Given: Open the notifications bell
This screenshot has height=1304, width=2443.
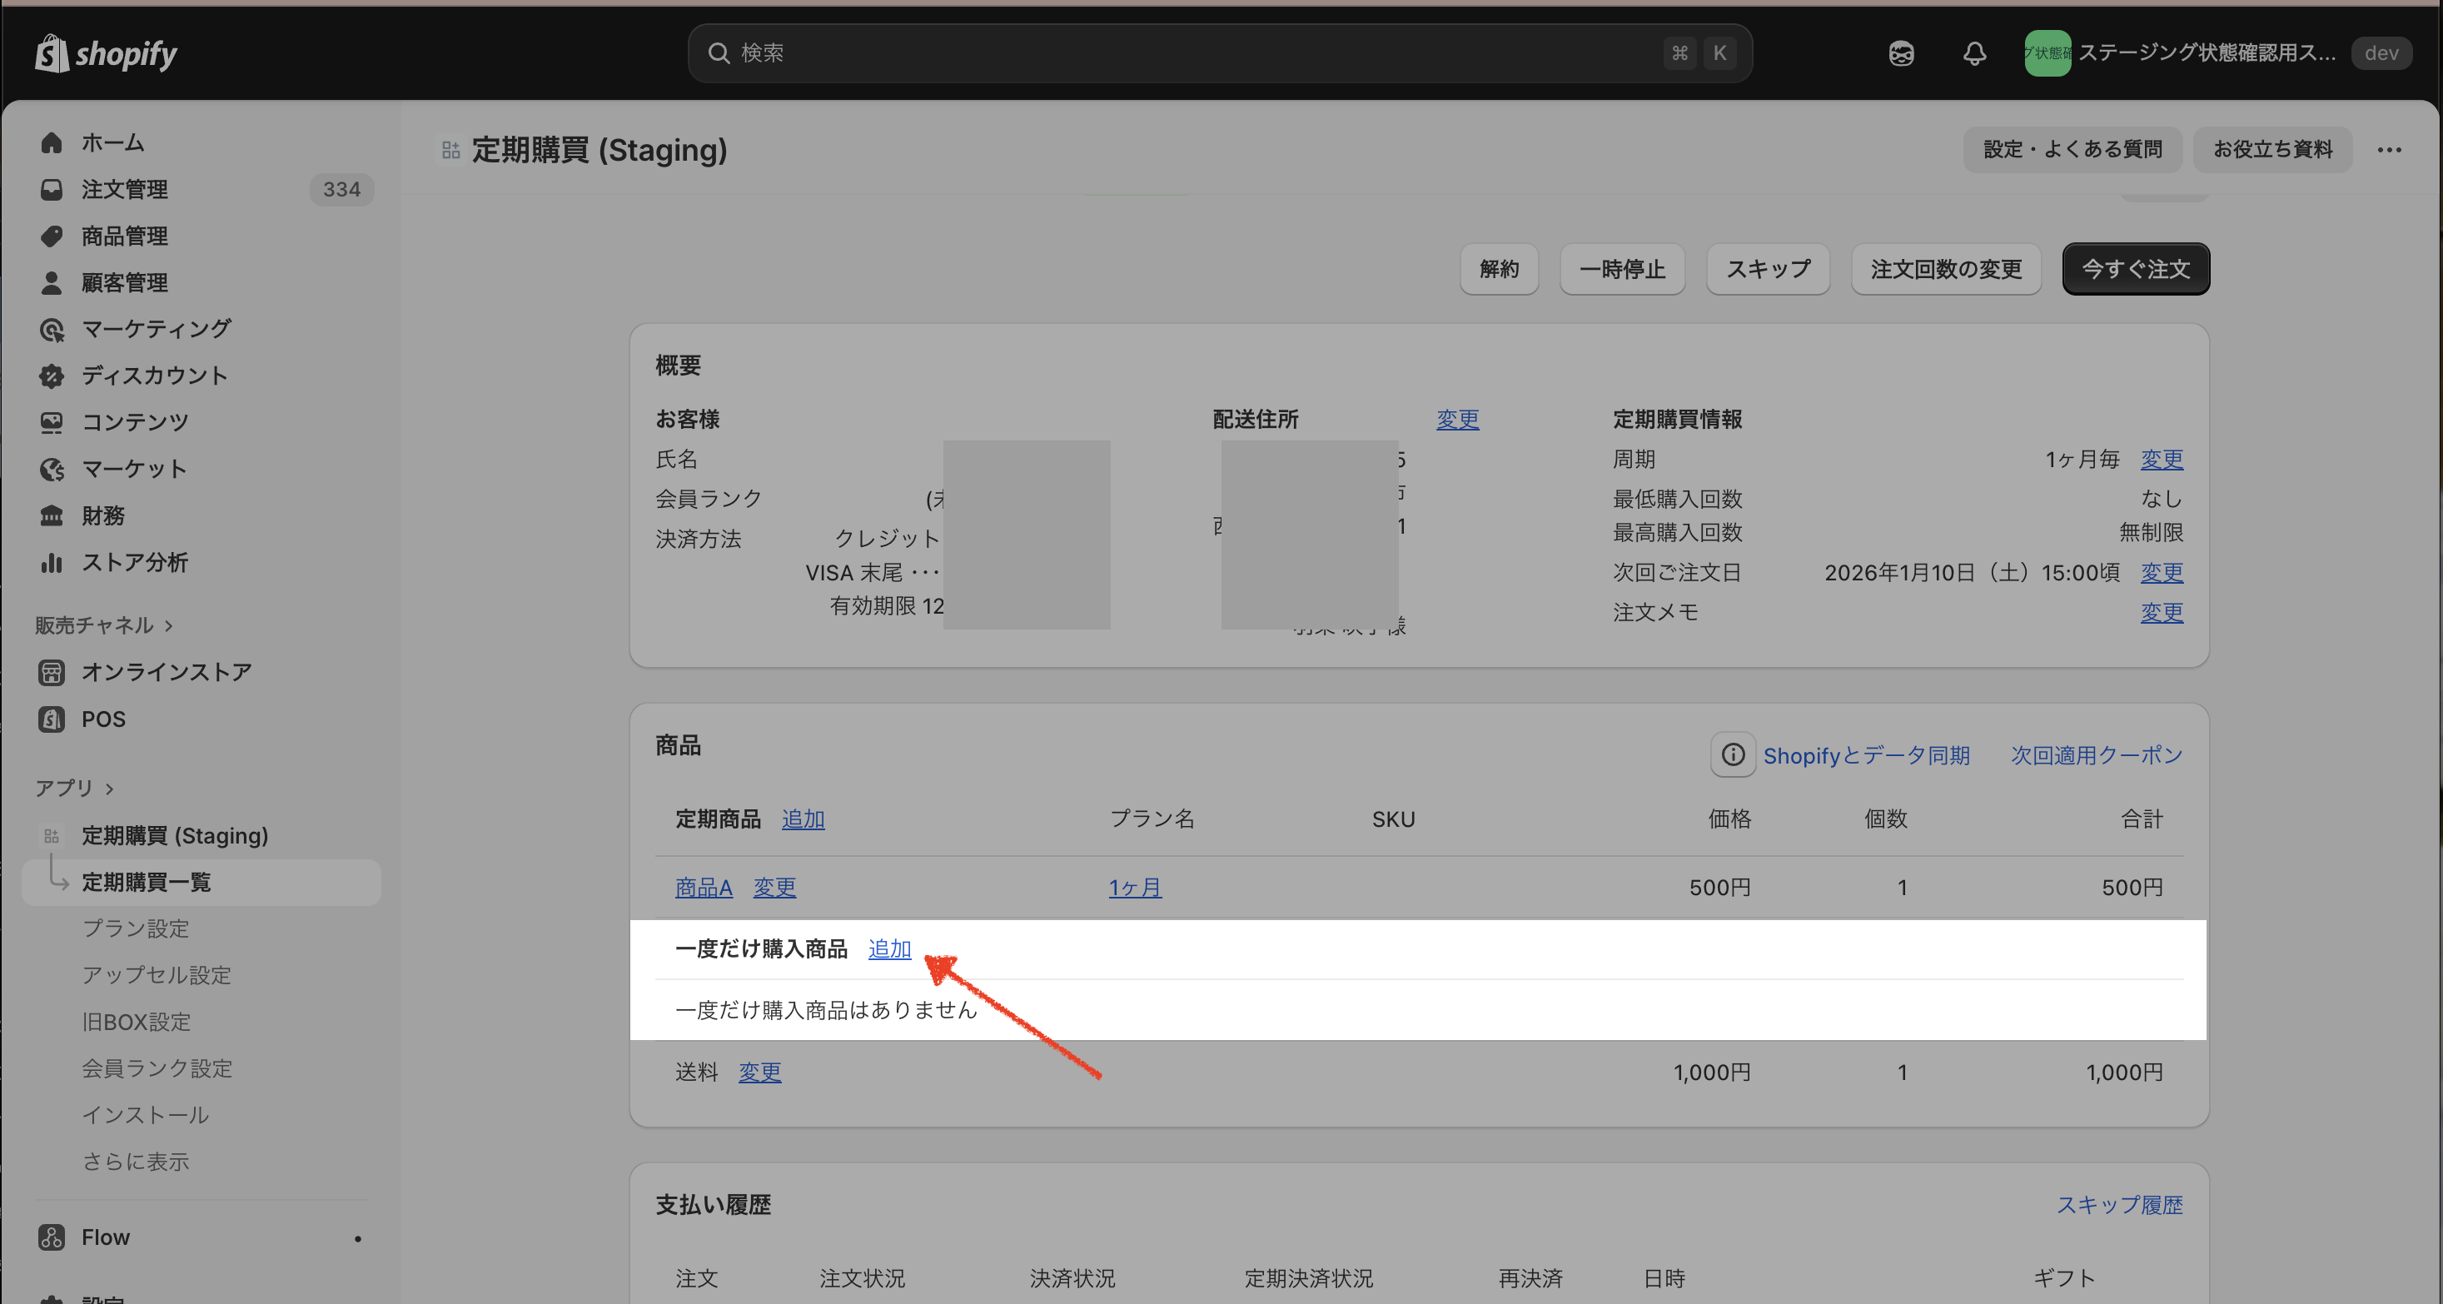Looking at the screenshot, I should pyautogui.click(x=1974, y=53).
